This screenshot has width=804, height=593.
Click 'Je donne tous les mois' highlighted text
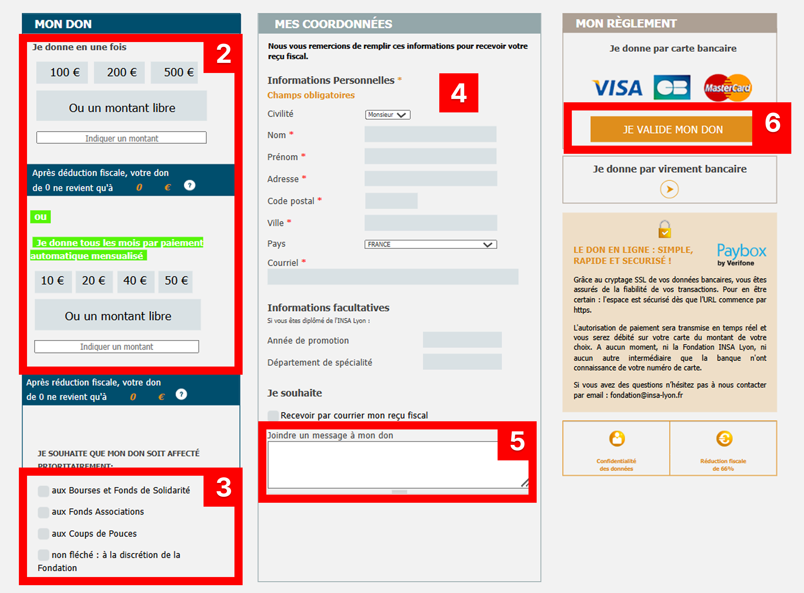point(117,249)
